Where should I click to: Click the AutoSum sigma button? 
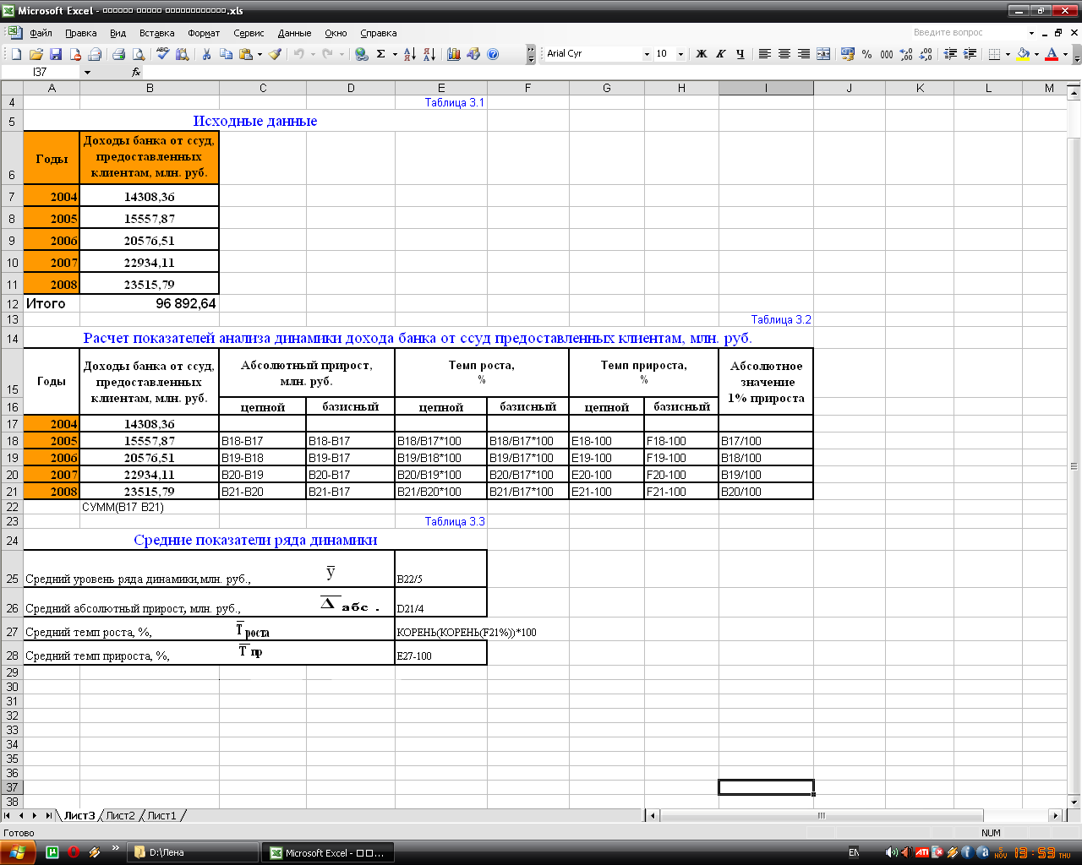point(381,54)
